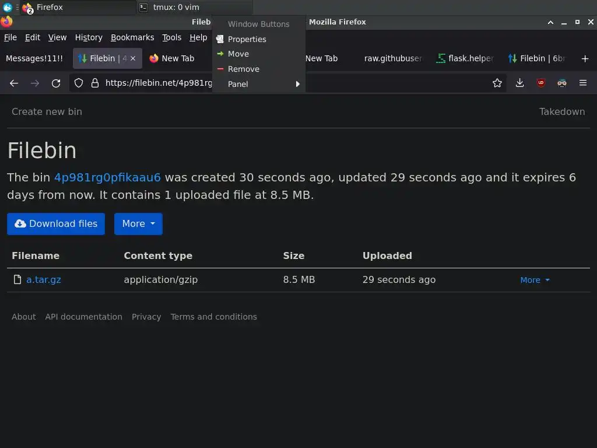Click the padlock site security icon

coord(95,83)
